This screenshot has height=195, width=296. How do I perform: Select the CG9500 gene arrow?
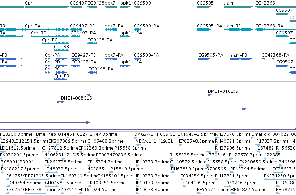(x=137, y=7)
